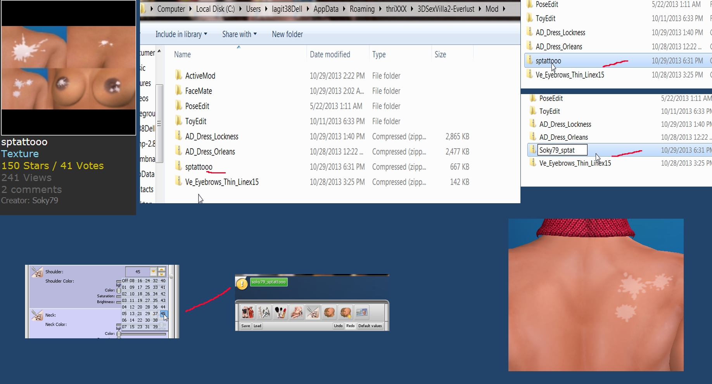Click the sptattooo zip icon in main list

click(x=178, y=166)
